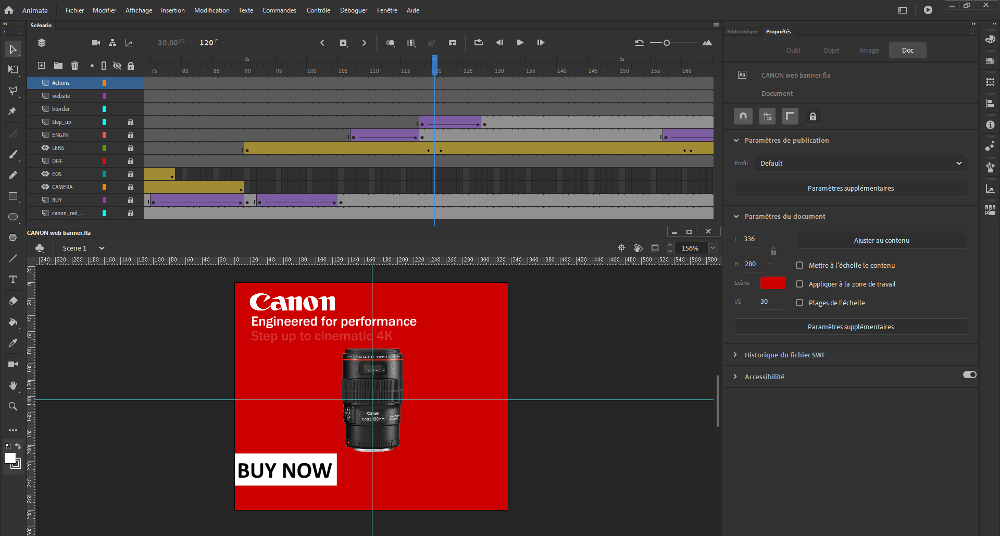The height and width of the screenshot is (536, 1000).
Task: Check Plages de l'échelle option
Action: [x=799, y=303]
